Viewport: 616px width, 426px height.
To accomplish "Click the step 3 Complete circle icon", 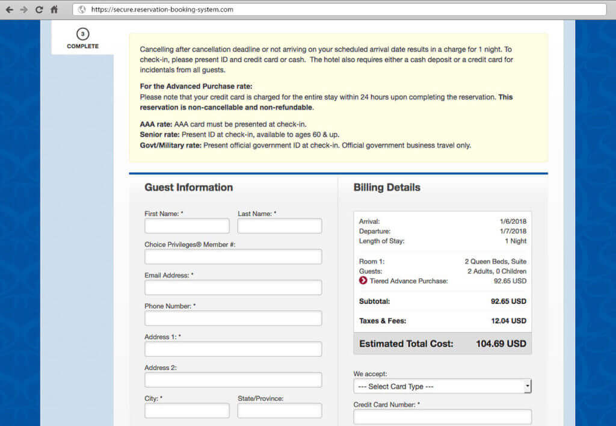I will [x=82, y=34].
